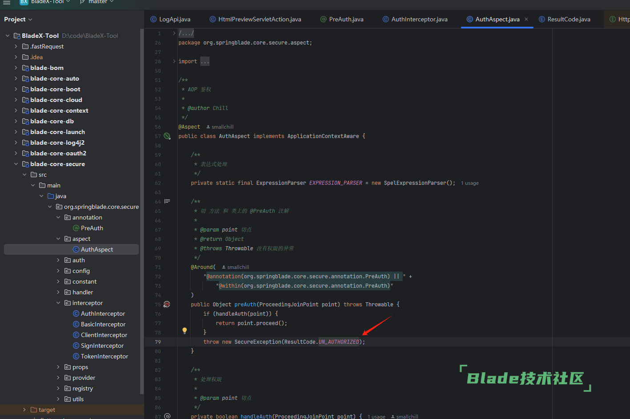Expand the folded license comment at line 1

coord(174,33)
